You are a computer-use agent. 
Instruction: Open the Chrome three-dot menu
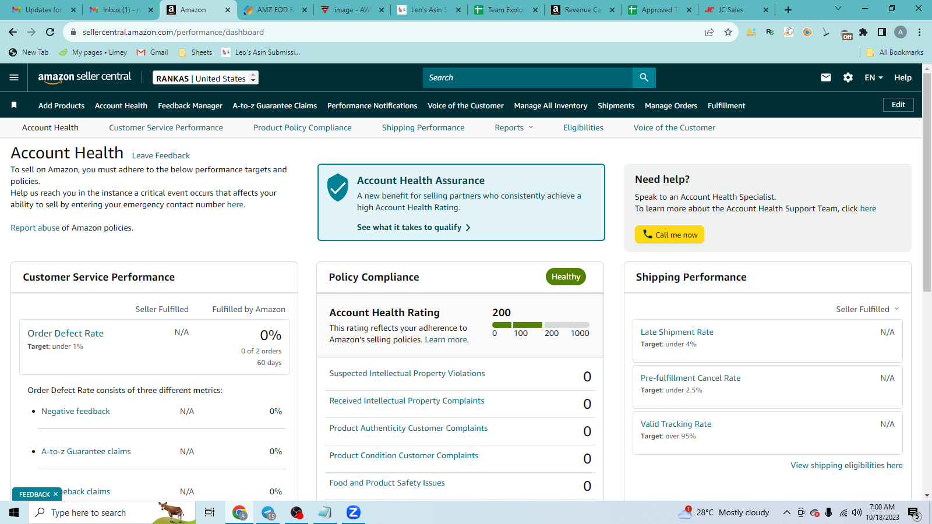(x=919, y=32)
